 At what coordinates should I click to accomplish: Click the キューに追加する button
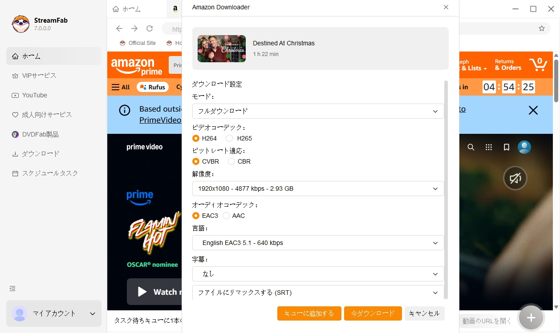click(309, 313)
